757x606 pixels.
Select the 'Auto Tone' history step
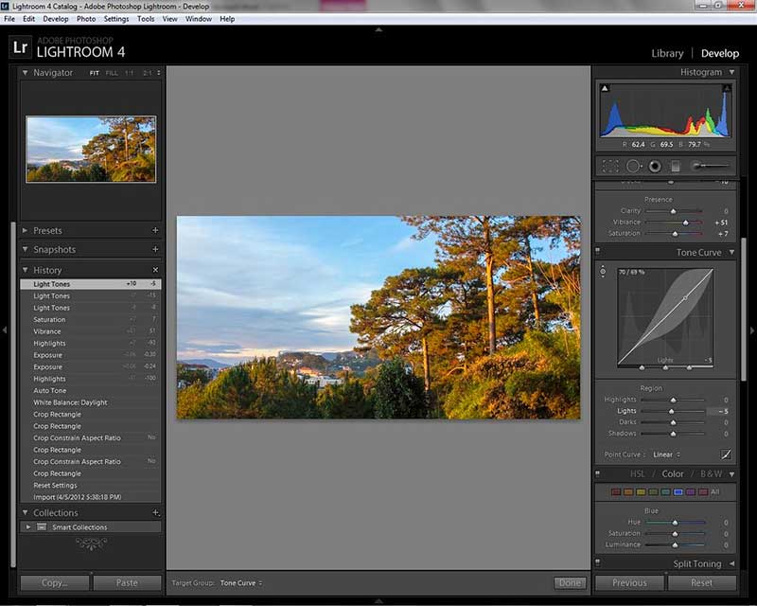point(91,390)
